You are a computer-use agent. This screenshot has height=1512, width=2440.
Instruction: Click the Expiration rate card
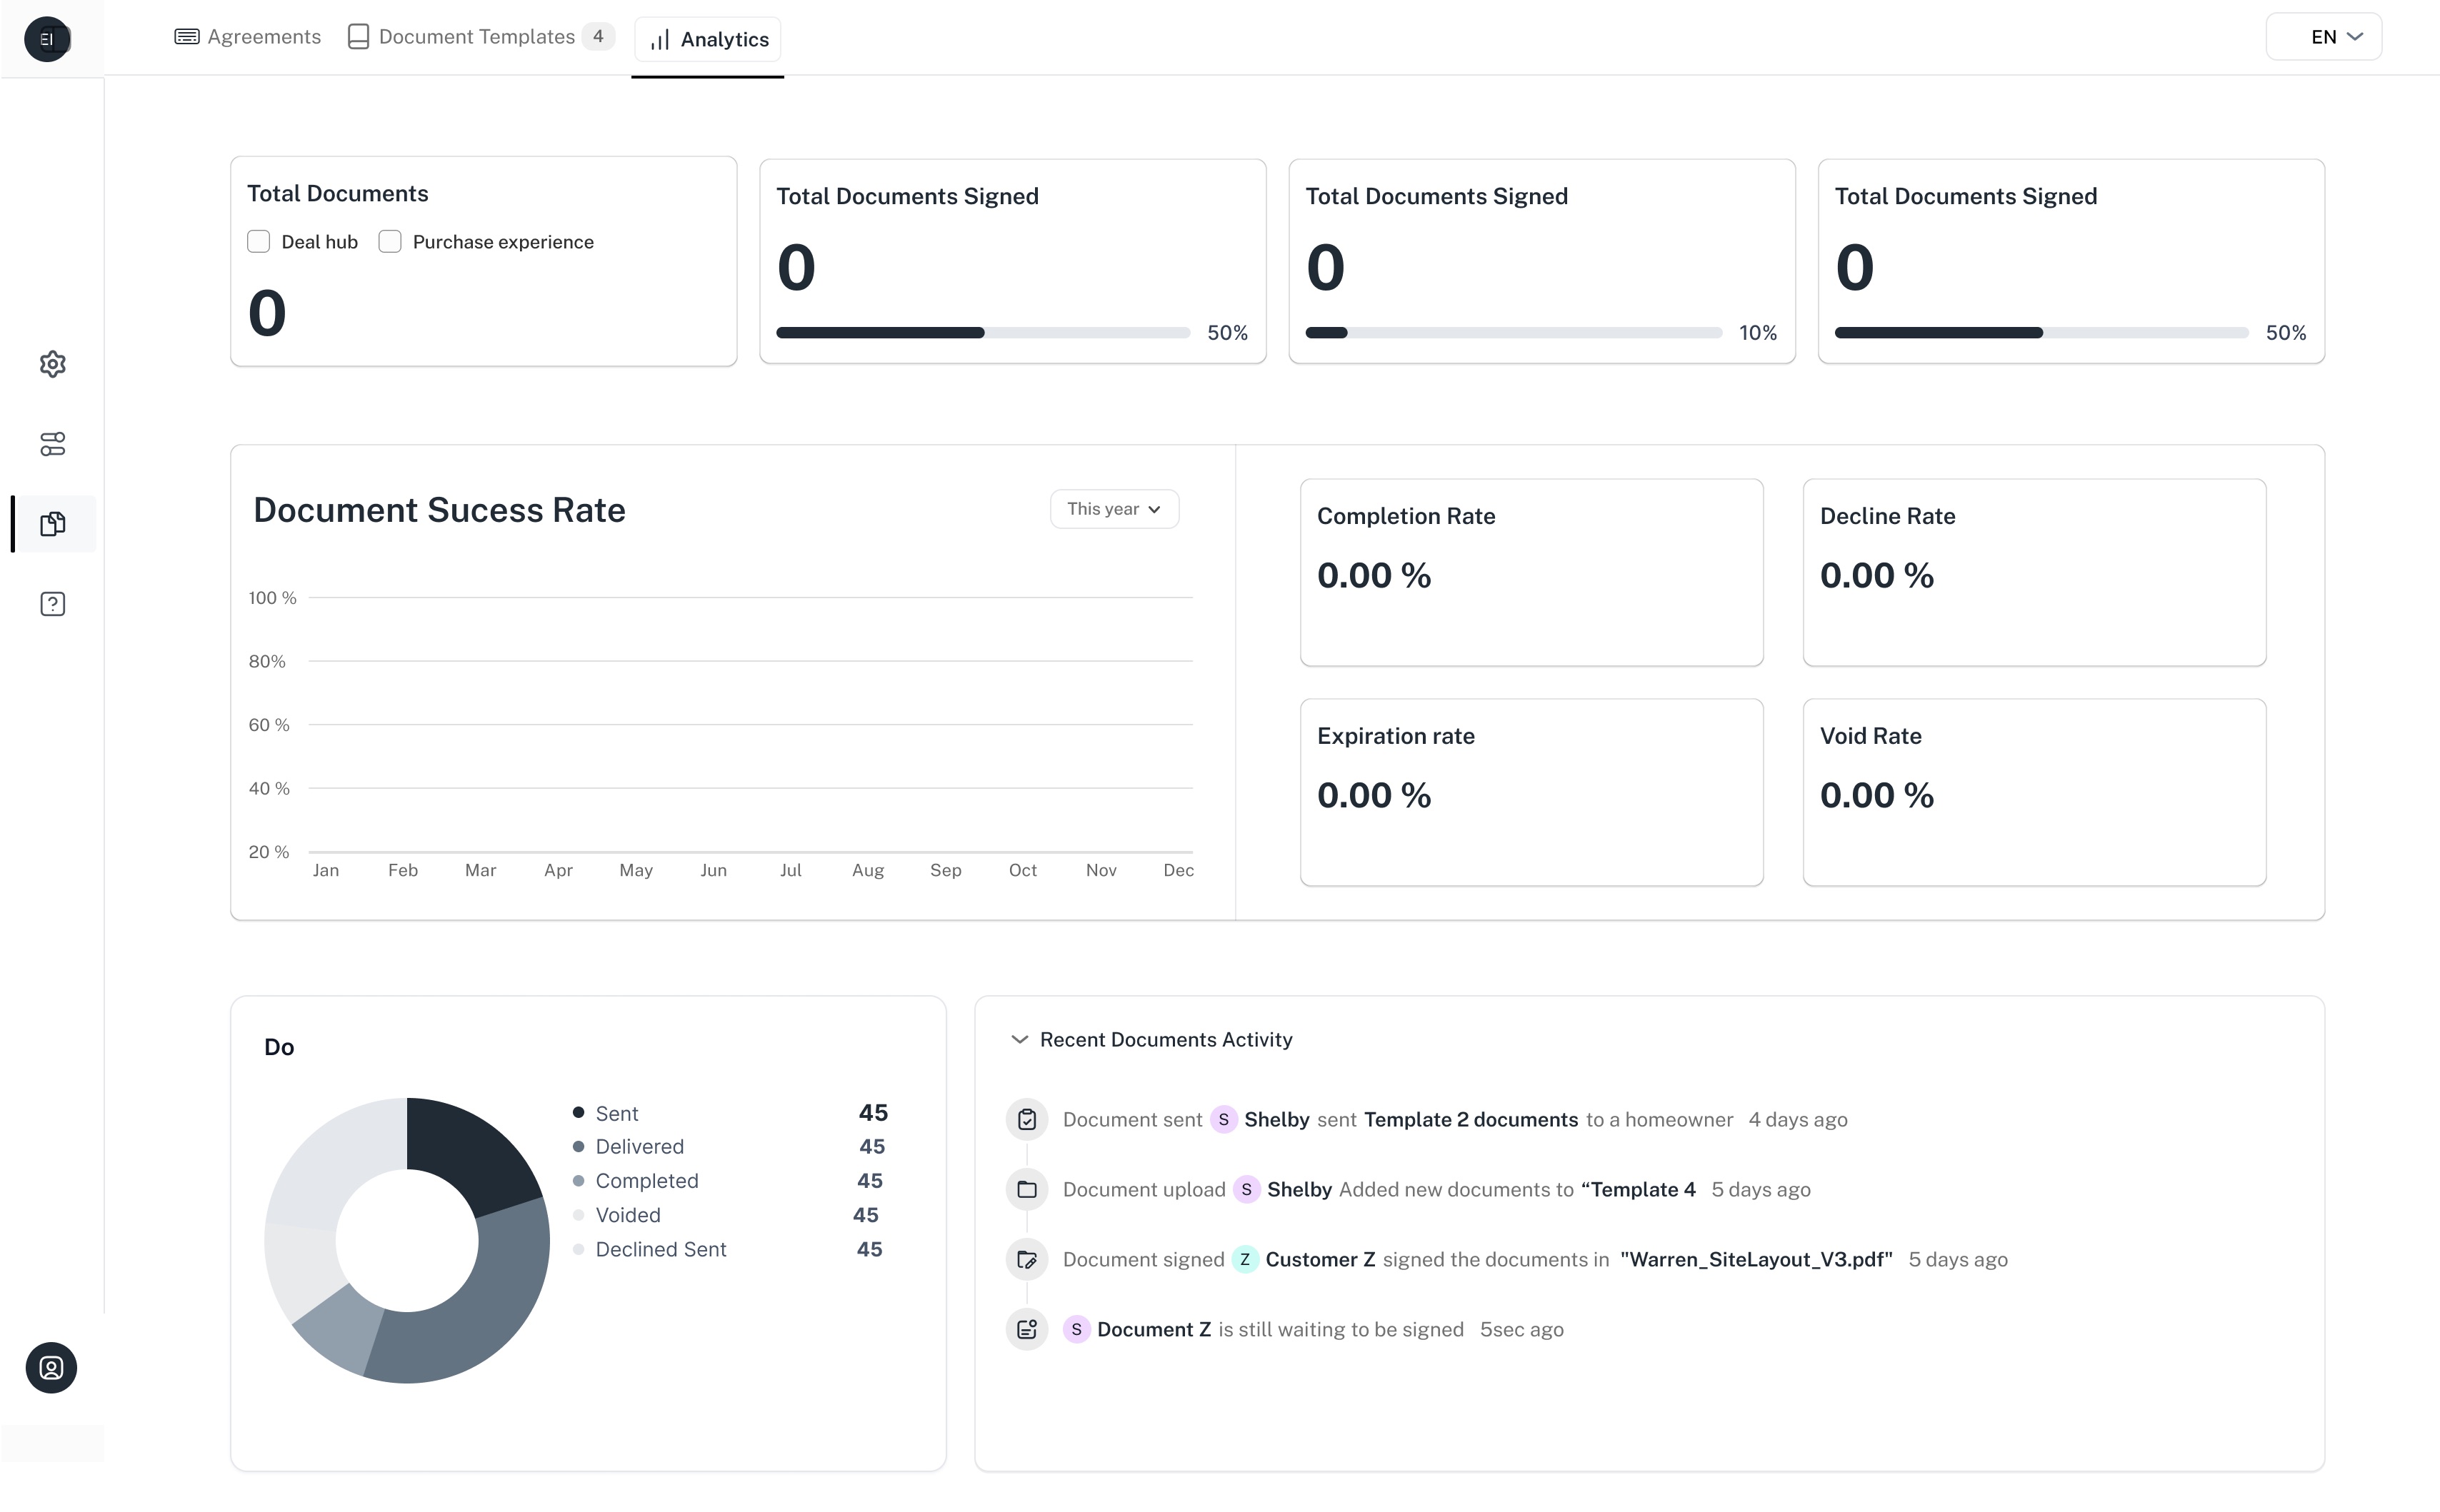point(1531,792)
